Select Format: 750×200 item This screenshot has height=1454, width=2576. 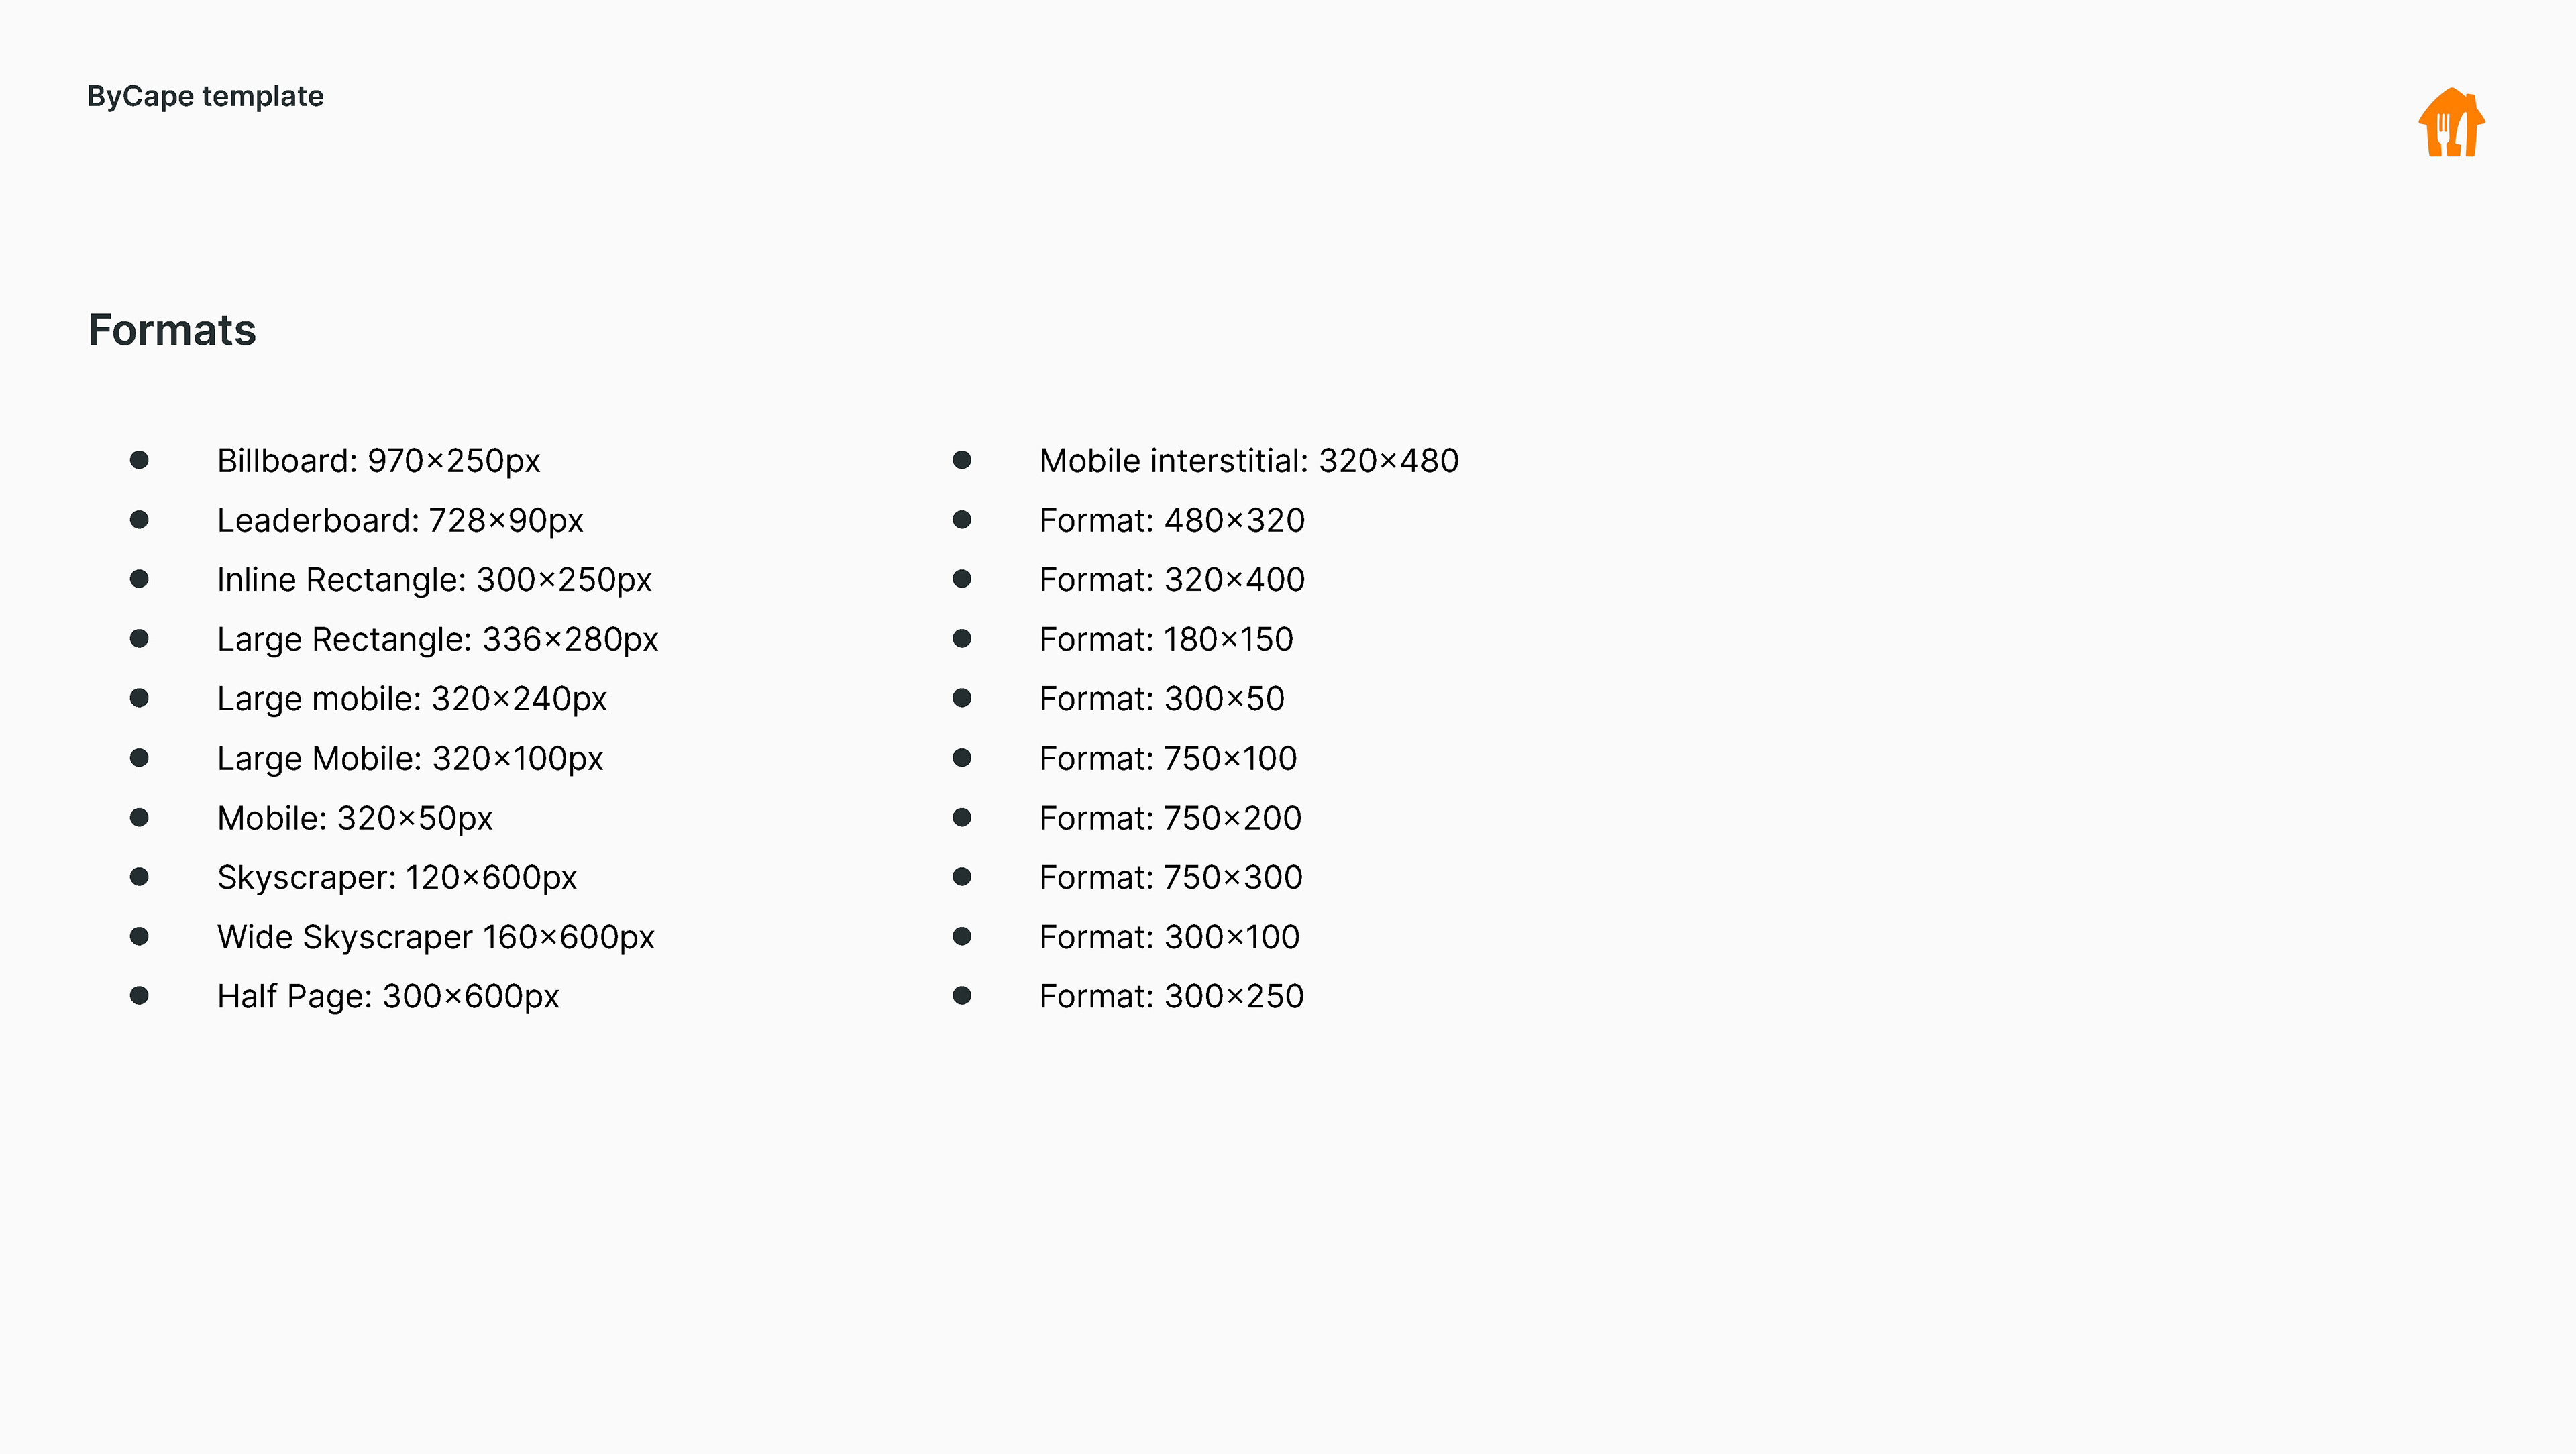click(1170, 818)
